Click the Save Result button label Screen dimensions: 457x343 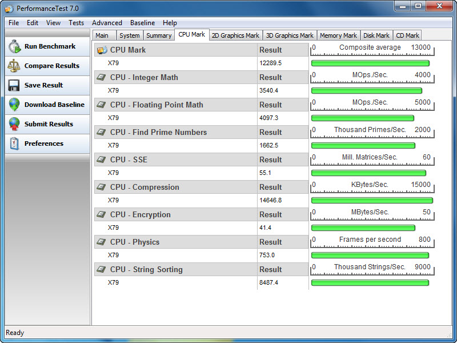44,85
